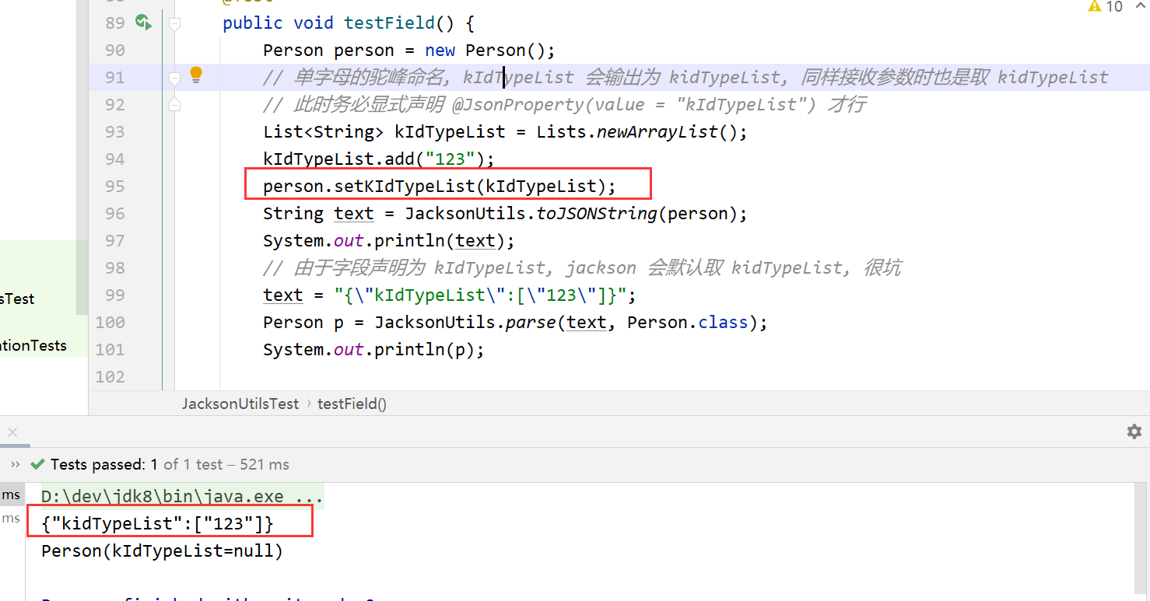1150x601 pixels.
Task: Click line number 95 in the gutter
Action: point(115,186)
